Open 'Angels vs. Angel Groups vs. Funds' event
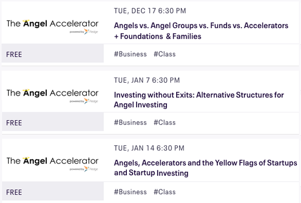 click(x=201, y=31)
